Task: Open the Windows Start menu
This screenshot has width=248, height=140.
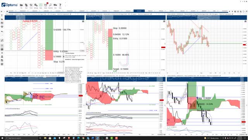Action: pyautogui.click(x=2, y=138)
